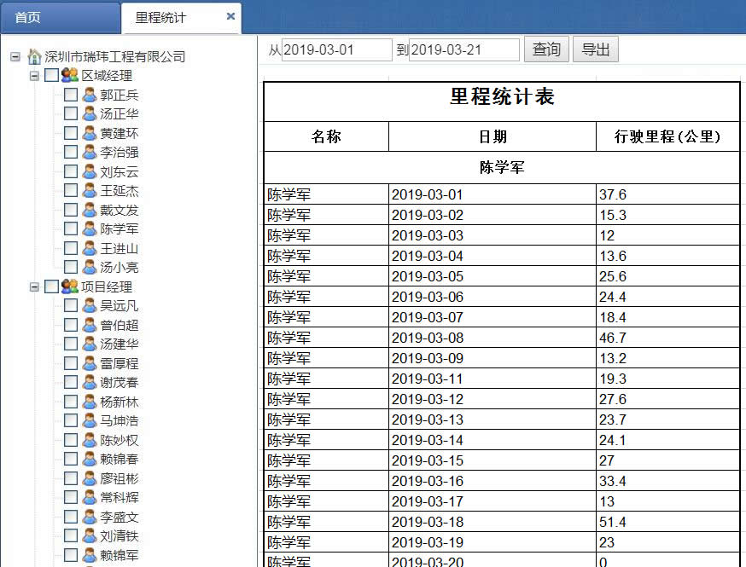Click the user icon beside 刘东云
The width and height of the screenshot is (746, 567).
tap(90, 171)
